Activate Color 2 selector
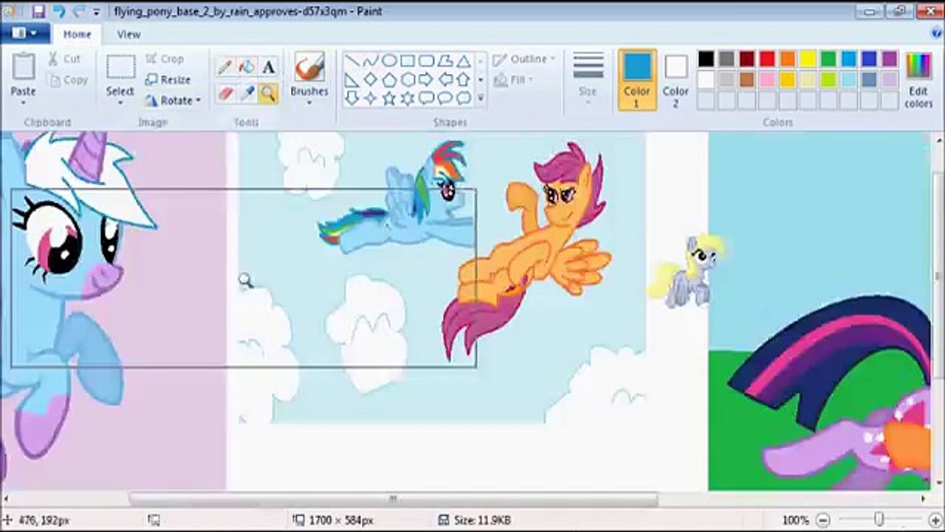The height and width of the screenshot is (532, 945). [x=676, y=80]
